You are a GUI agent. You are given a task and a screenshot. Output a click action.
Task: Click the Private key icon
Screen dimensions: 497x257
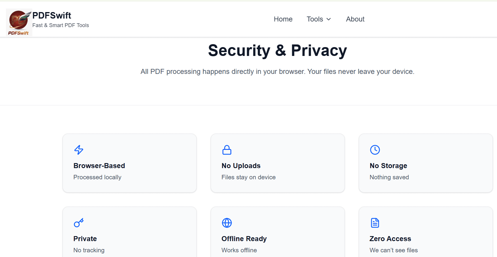[79, 223]
